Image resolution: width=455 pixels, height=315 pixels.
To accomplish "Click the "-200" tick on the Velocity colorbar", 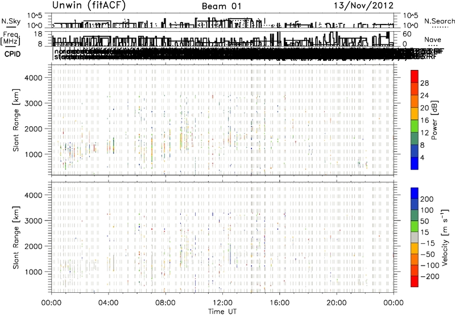I will click(429, 276).
